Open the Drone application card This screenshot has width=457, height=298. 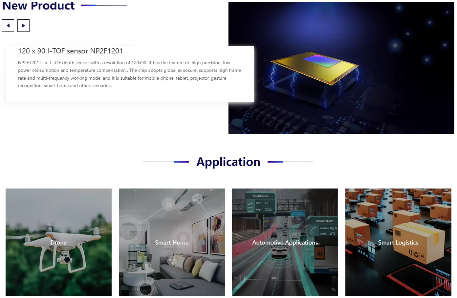(x=58, y=242)
